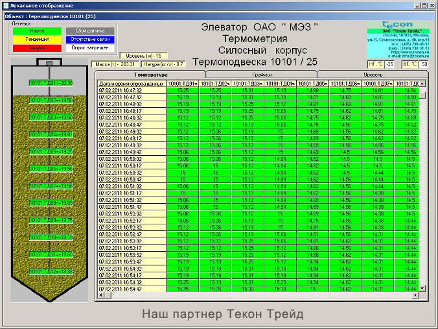Select sensor label 10101:ТД02 on the silo
This screenshot has width=438, height=329.
(x=51, y=100)
